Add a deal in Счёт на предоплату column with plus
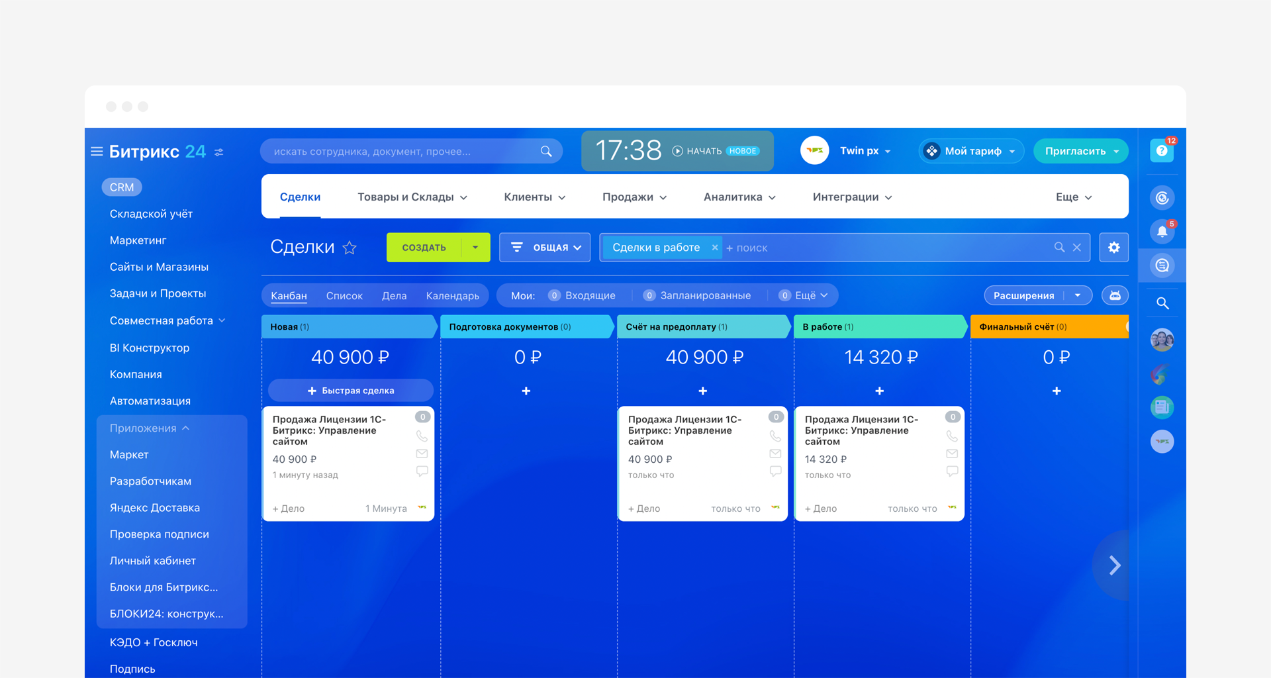The height and width of the screenshot is (678, 1271). (703, 391)
